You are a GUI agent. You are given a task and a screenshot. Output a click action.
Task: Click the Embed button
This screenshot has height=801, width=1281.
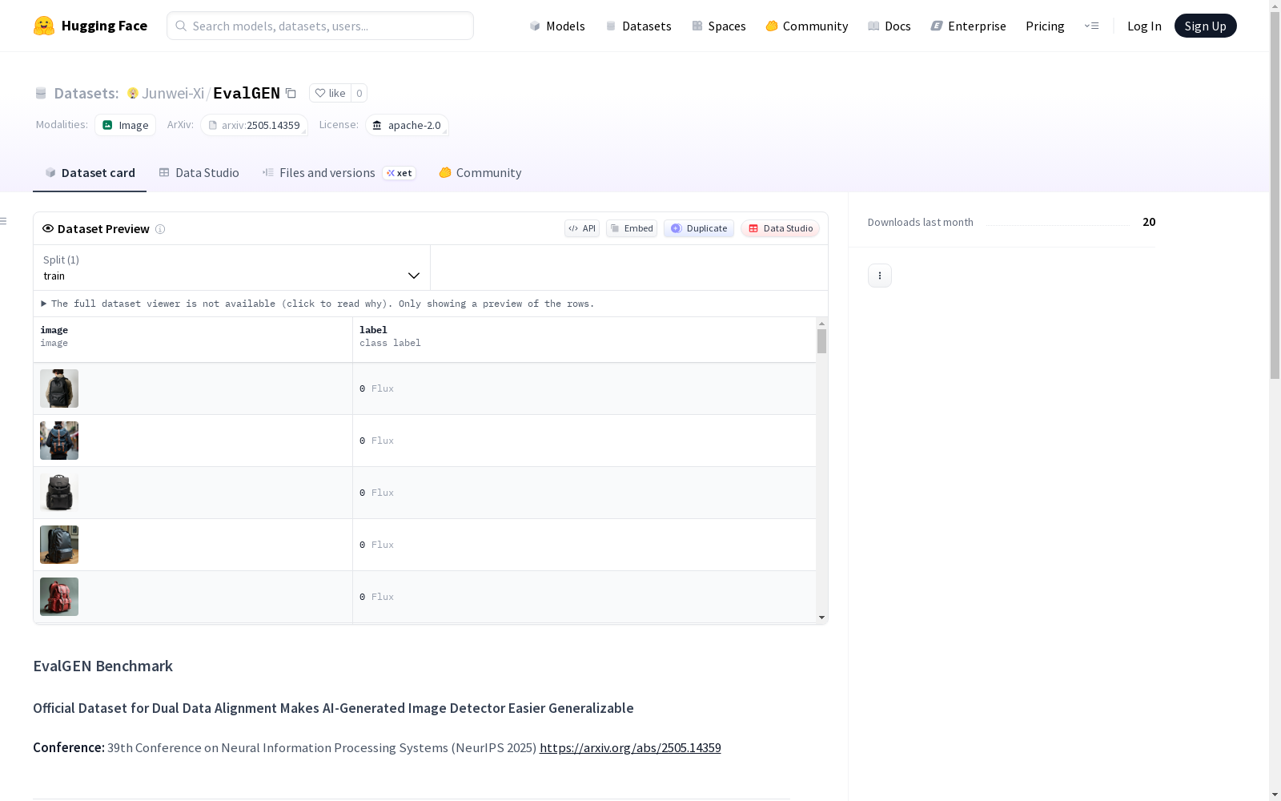coord(632,228)
